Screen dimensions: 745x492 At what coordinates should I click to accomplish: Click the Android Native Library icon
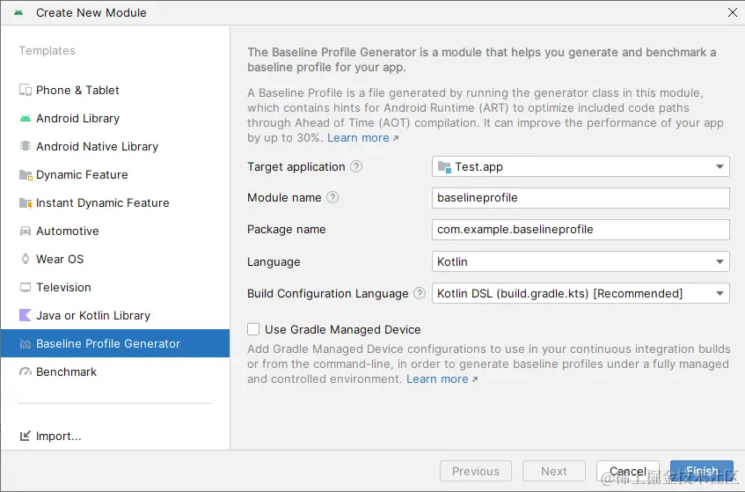(x=26, y=146)
